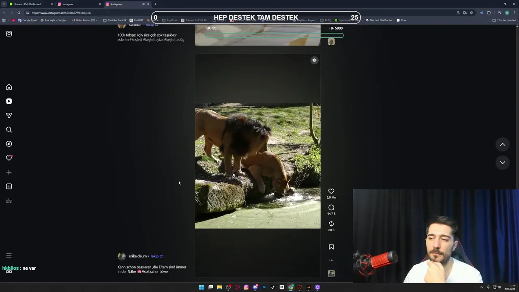Viewport: 519px width, 292px height.
Task: Open Explore compass icon
Action: tap(9, 144)
